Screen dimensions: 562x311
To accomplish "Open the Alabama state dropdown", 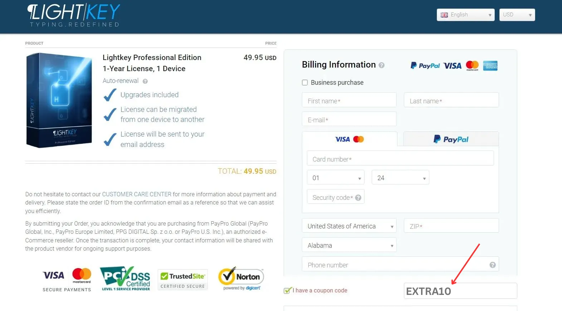I will pos(349,246).
